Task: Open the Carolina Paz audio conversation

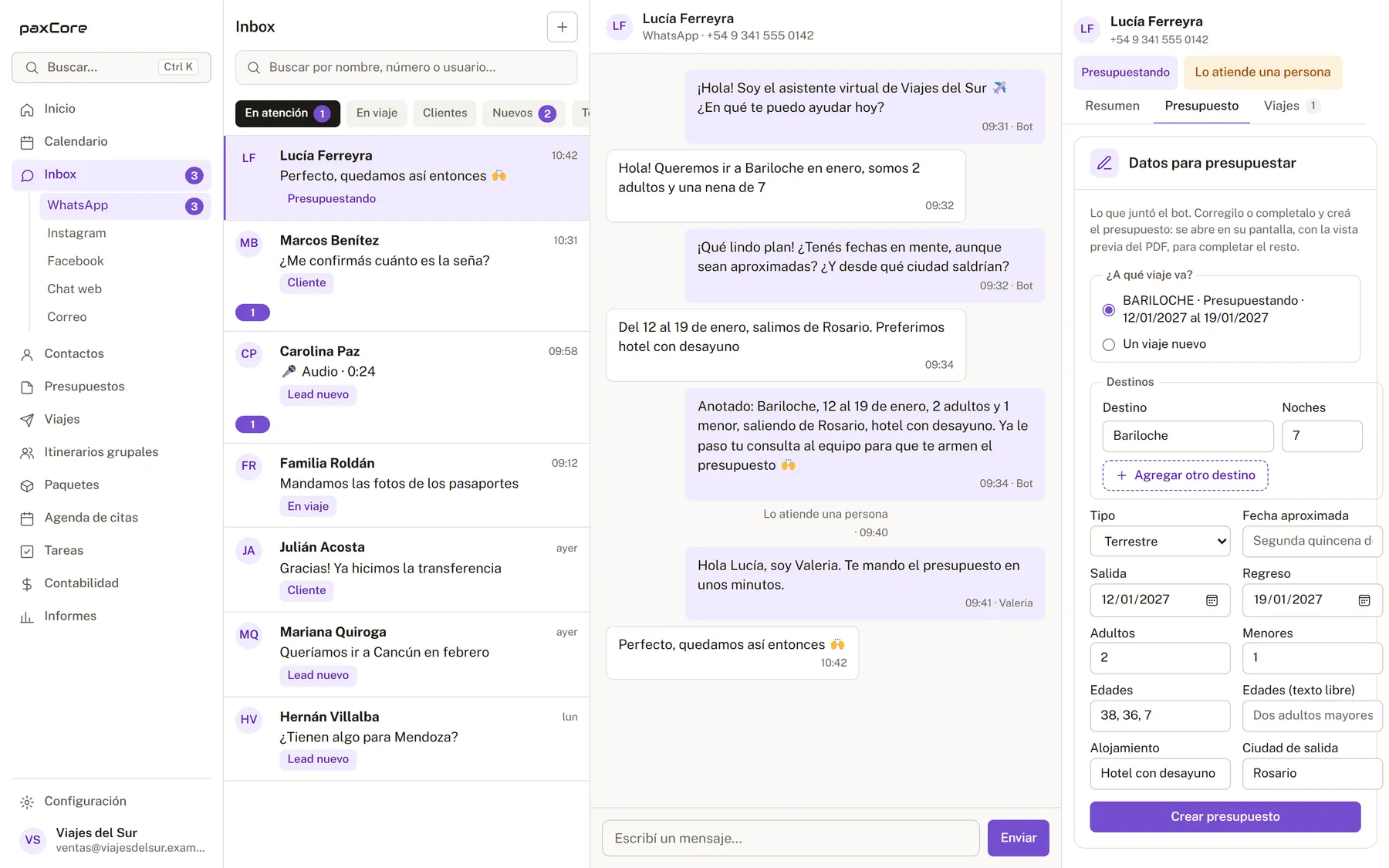Action: [x=407, y=387]
